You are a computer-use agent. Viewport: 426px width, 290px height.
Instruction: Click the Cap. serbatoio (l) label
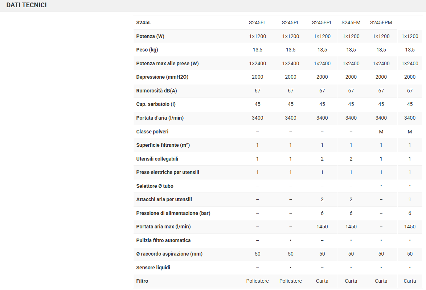156,104
